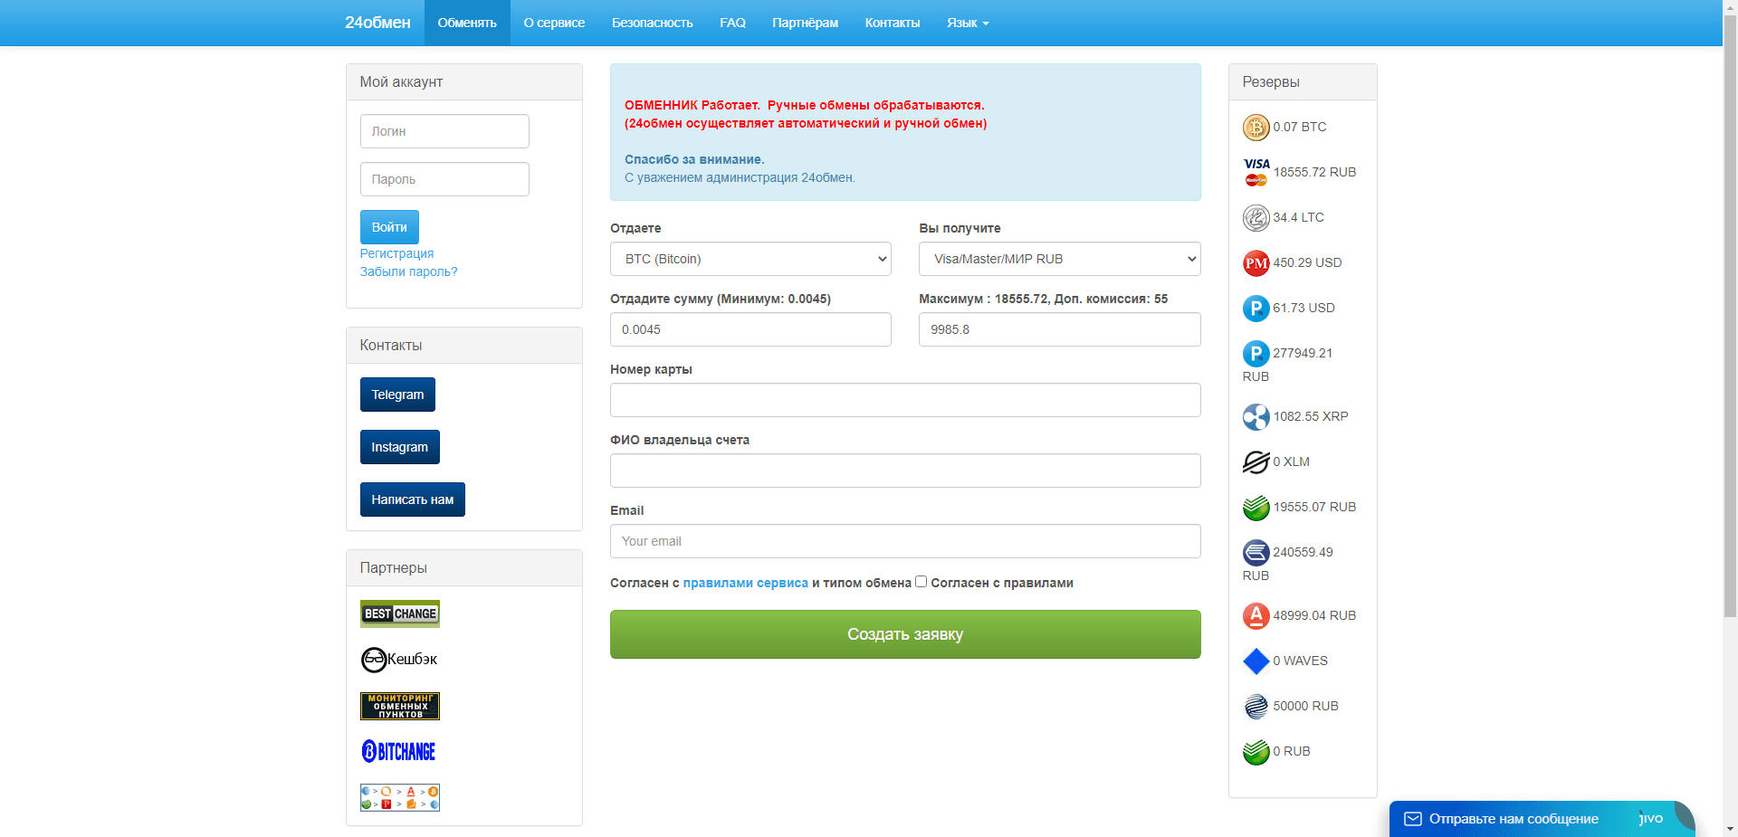Click the Waves blue diamond icon

click(1256, 661)
